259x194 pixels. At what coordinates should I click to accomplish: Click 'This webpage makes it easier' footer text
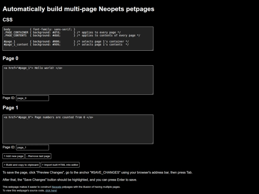click(x=61, y=187)
